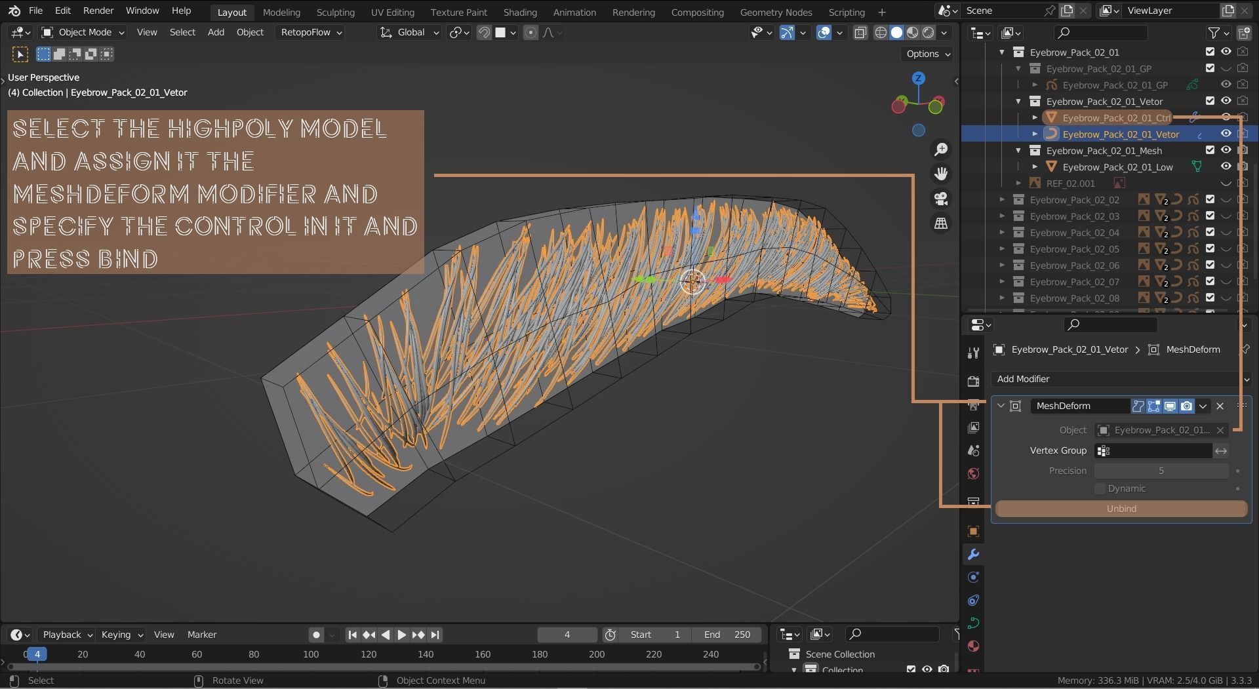Toggle X-ray display in viewport header

coord(860,32)
